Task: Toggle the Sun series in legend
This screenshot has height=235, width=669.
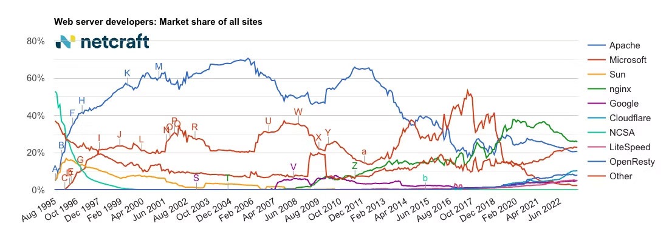Action: 606,74
